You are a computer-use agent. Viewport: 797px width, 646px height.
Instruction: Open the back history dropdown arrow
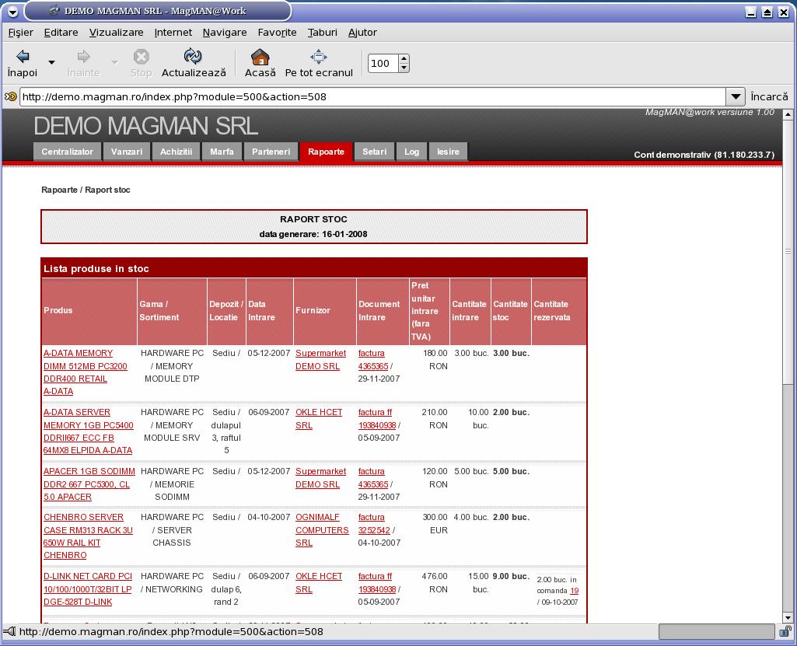51,62
